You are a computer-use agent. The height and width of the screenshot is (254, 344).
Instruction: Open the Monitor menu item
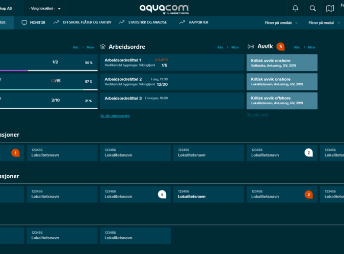33,22
